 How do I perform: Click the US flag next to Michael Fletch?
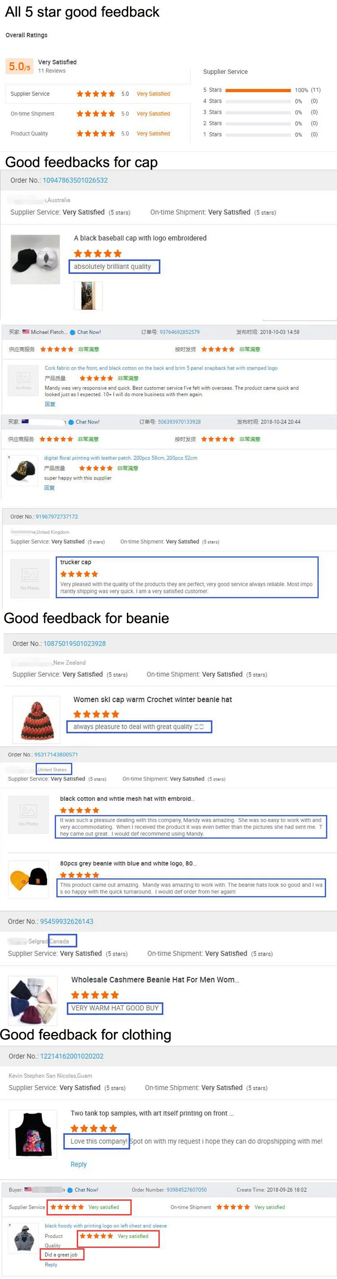(x=26, y=332)
